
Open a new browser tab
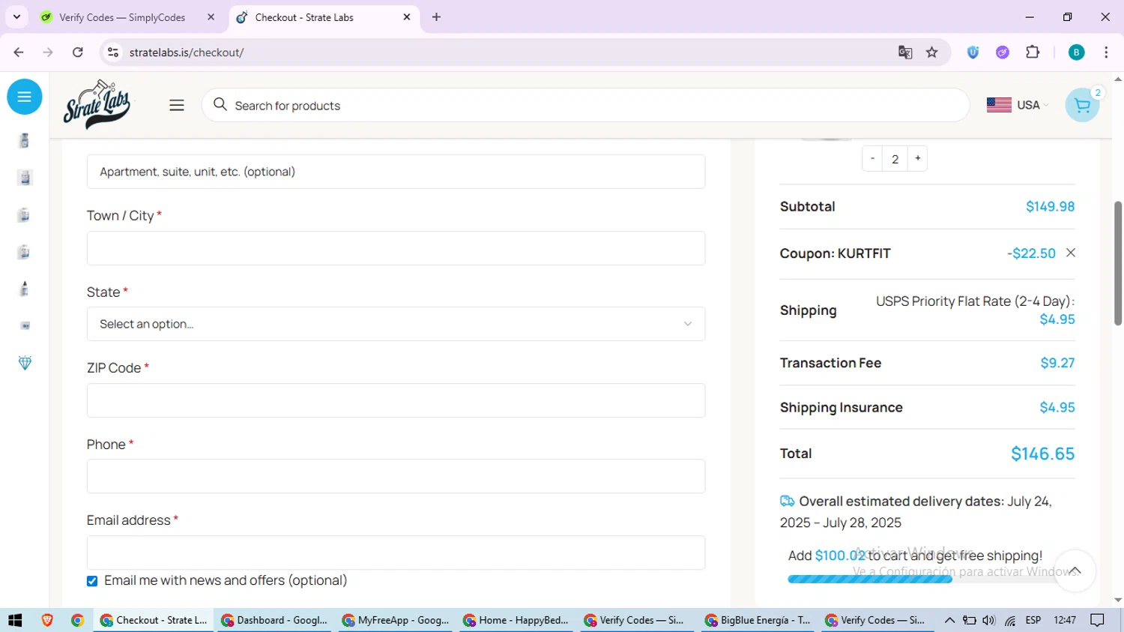[437, 17]
